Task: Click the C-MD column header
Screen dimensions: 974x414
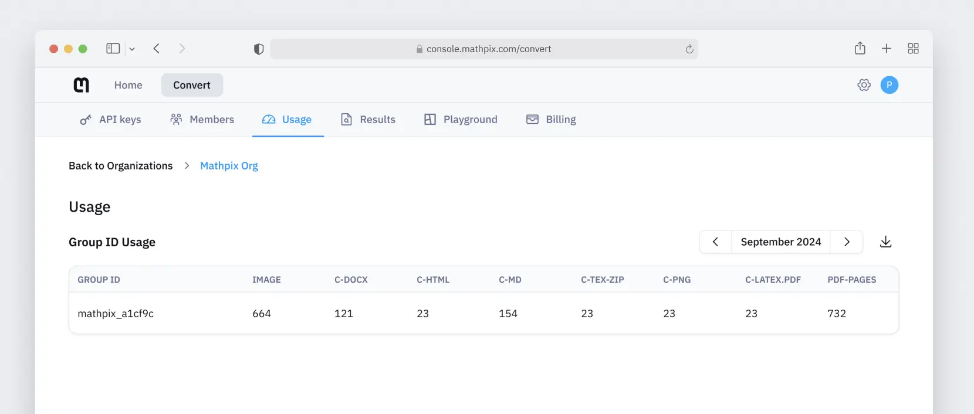Action: click(510, 280)
